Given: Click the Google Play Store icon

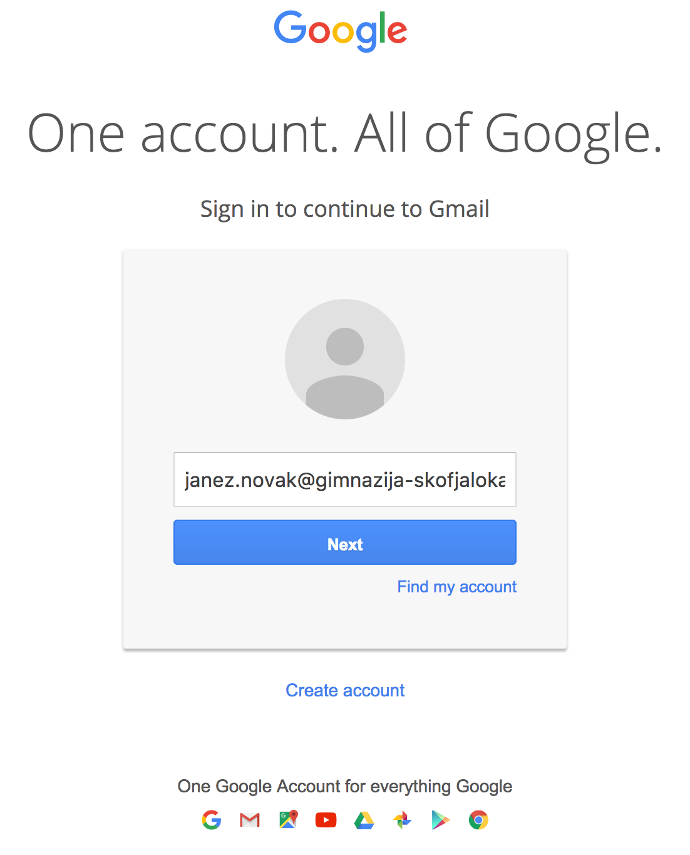Looking at the screenshot, I should tap(440, 820).
